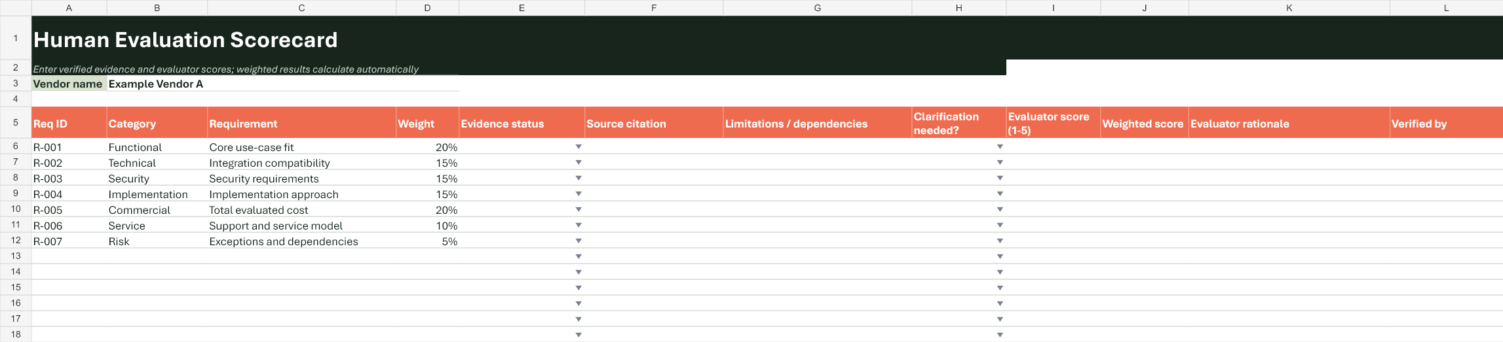Select the Security category cell
Viewport: 1503px width, 342px height.
tap(157, 178)
